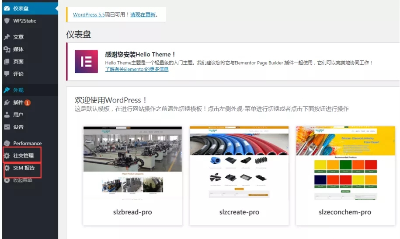400x239 pixels.
Task: Open the 用户 menu
Action: coord(30,115)
